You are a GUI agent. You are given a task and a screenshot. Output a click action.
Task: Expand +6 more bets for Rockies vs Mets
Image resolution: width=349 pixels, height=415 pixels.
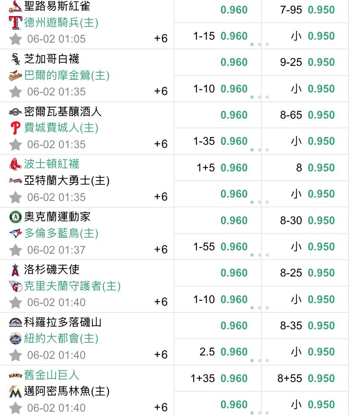pos(161,355)
